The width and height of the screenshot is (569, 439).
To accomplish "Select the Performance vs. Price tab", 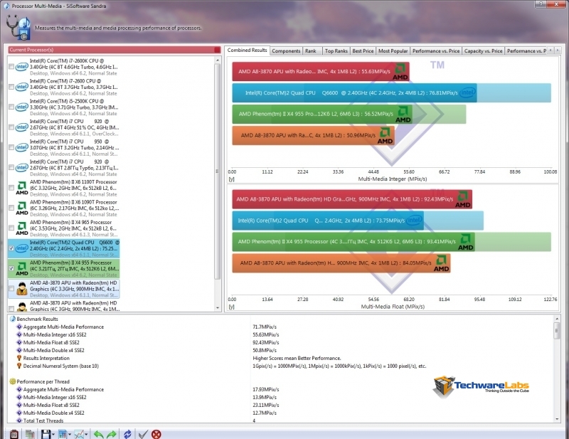I will 435,51.
